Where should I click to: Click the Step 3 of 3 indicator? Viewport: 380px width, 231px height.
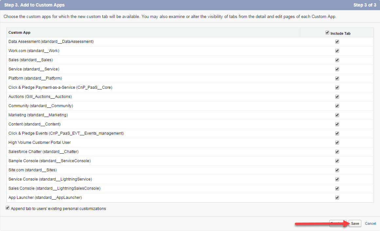[x=365, y=5]
